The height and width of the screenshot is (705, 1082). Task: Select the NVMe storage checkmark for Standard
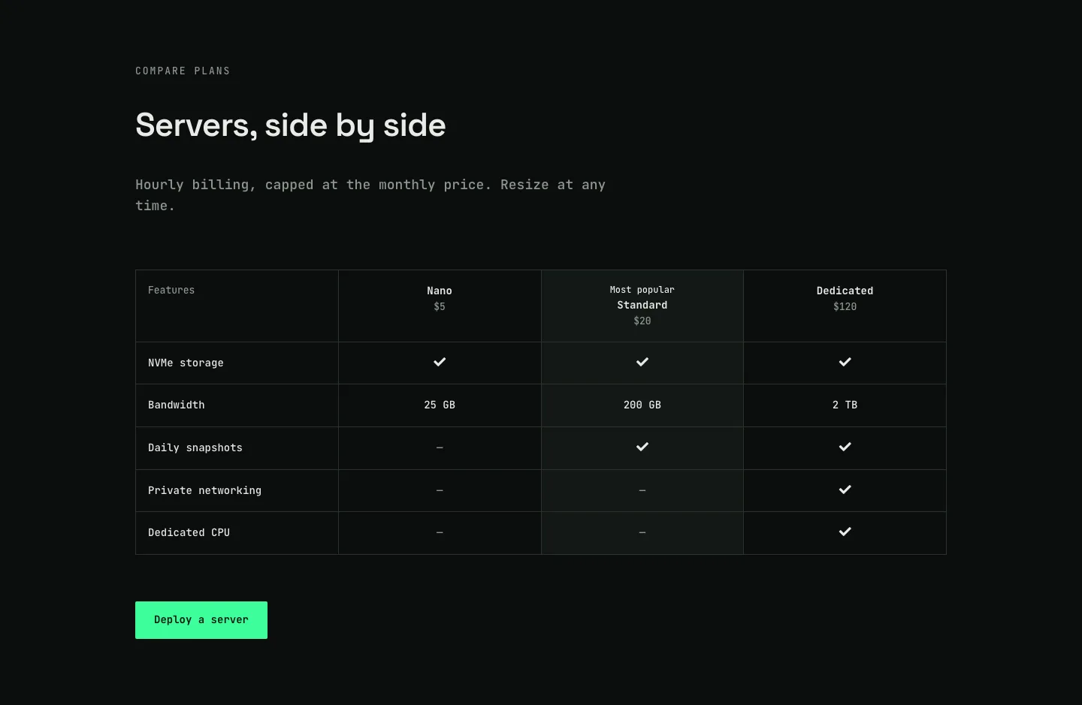click(642, 362)
